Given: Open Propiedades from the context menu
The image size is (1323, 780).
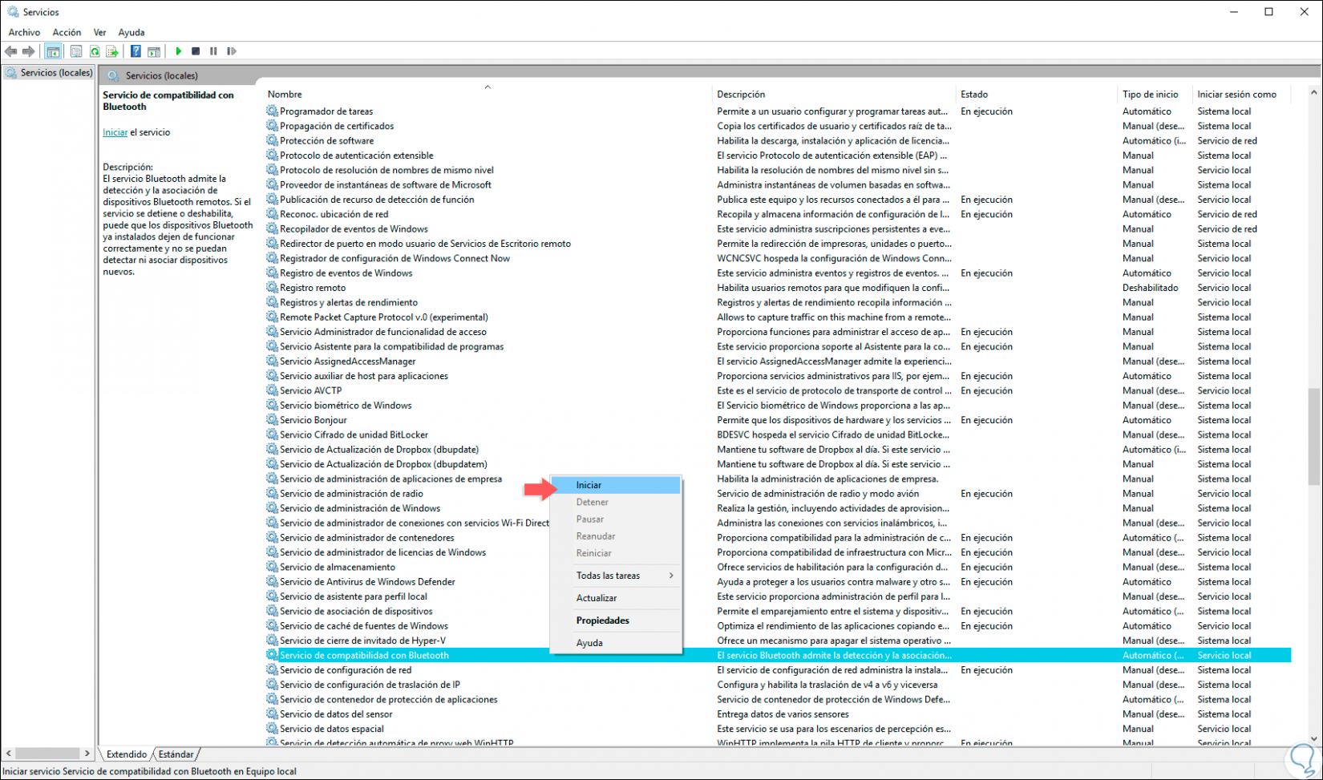Looking at the screenshot, I should [616, 620].
